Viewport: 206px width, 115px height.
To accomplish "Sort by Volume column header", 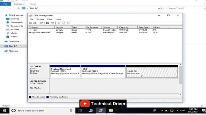I will [41, 27].
